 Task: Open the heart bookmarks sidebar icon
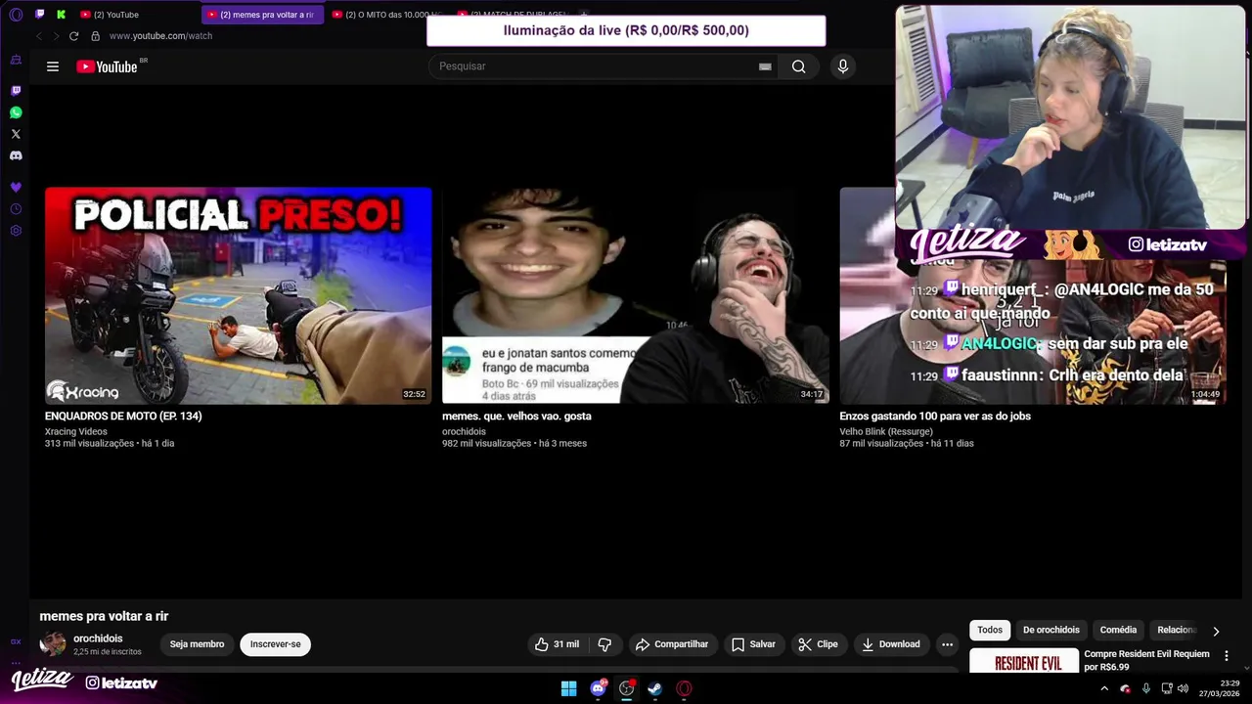tap(16, 187)
